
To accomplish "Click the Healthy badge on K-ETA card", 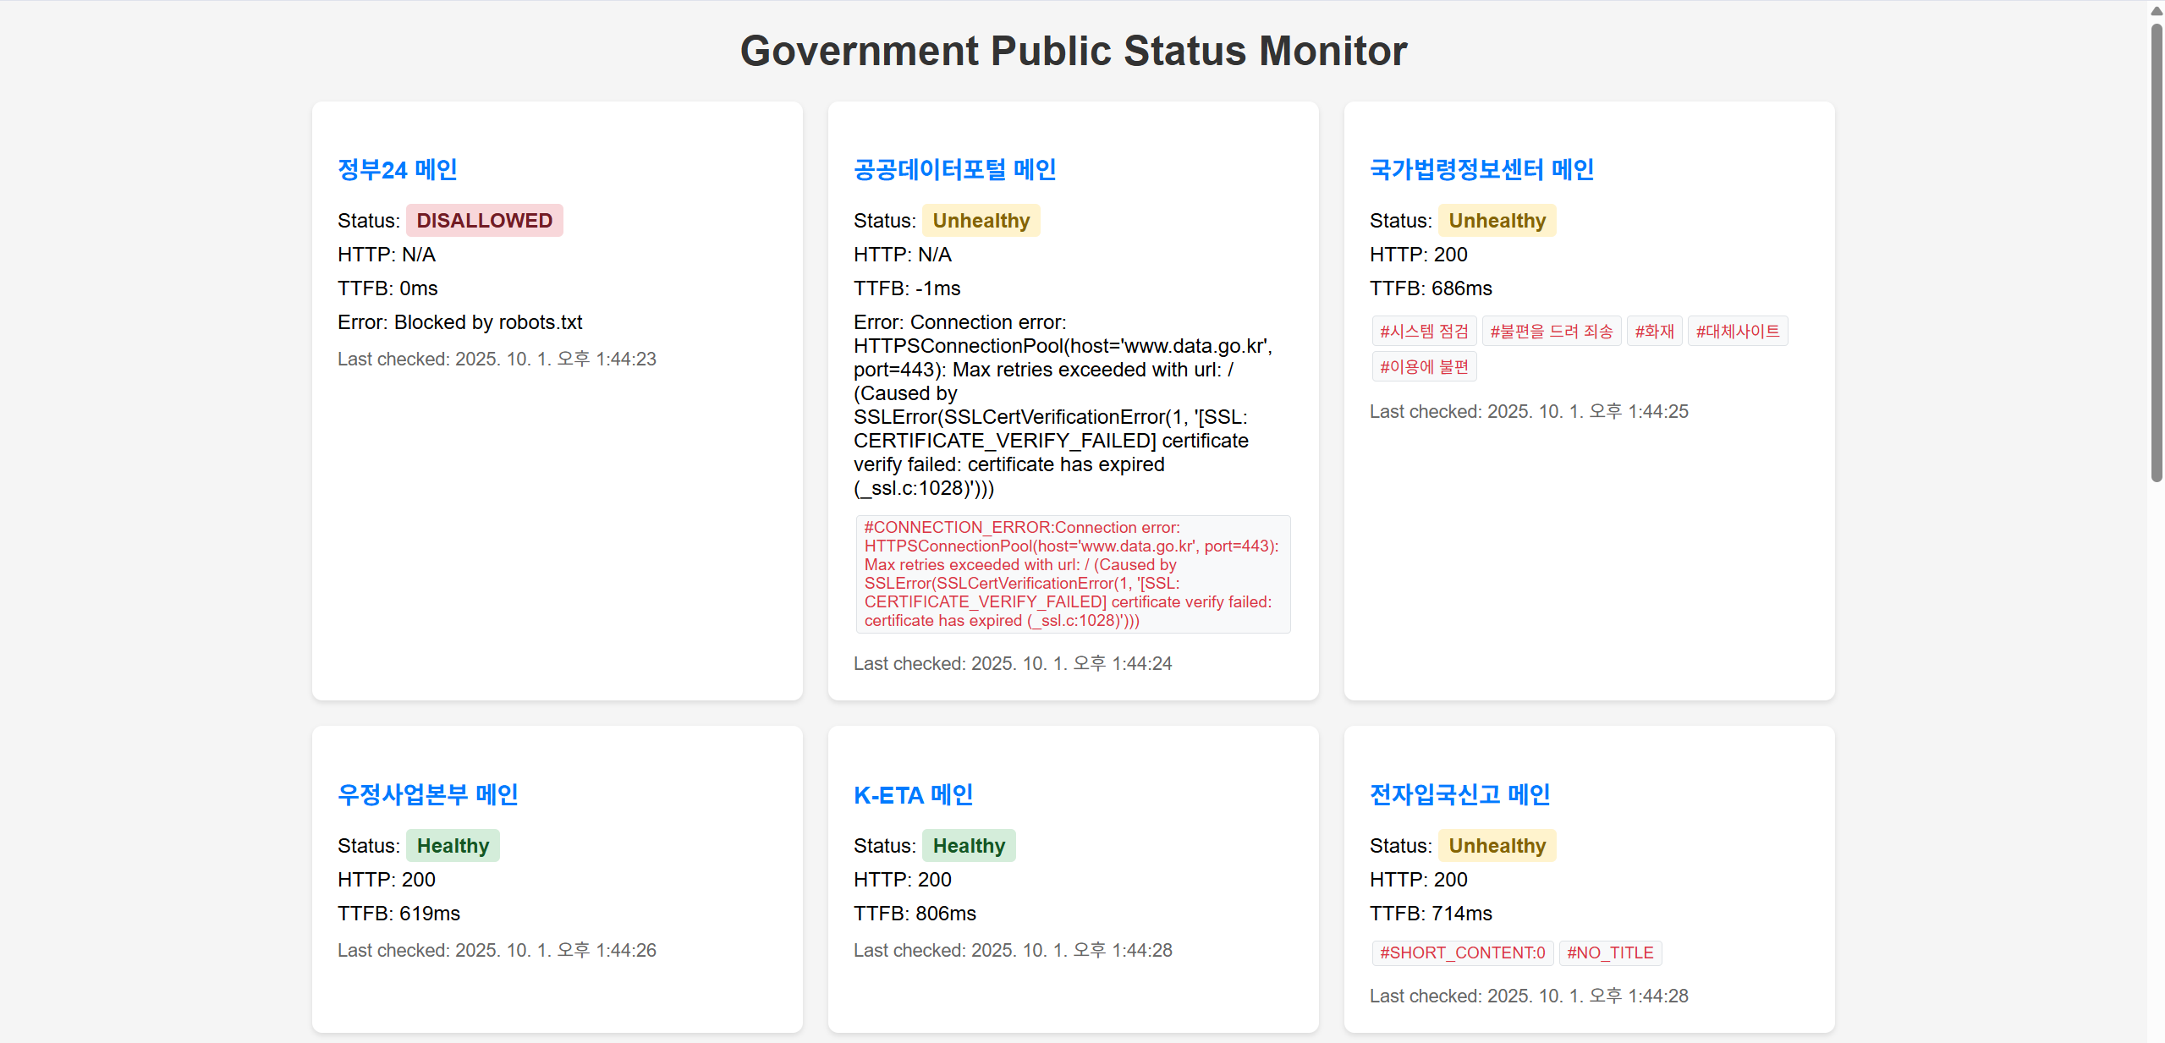I will pos(969,846).
